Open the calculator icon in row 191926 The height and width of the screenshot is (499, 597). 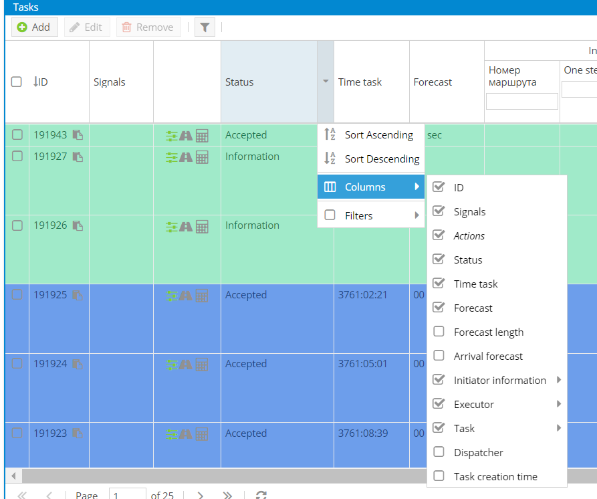(202, 227)
